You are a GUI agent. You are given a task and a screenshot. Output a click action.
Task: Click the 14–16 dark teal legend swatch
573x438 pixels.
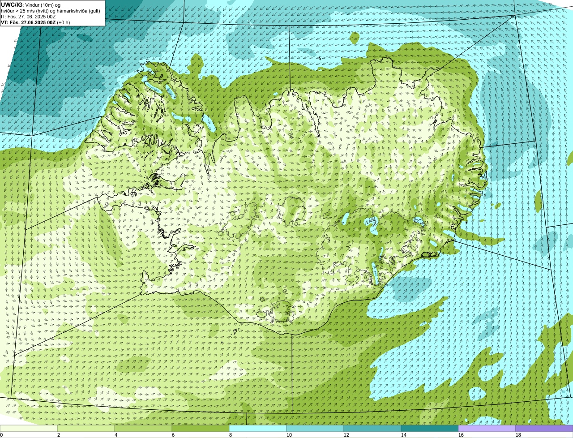pyautogui.click(x=430, y=429)
